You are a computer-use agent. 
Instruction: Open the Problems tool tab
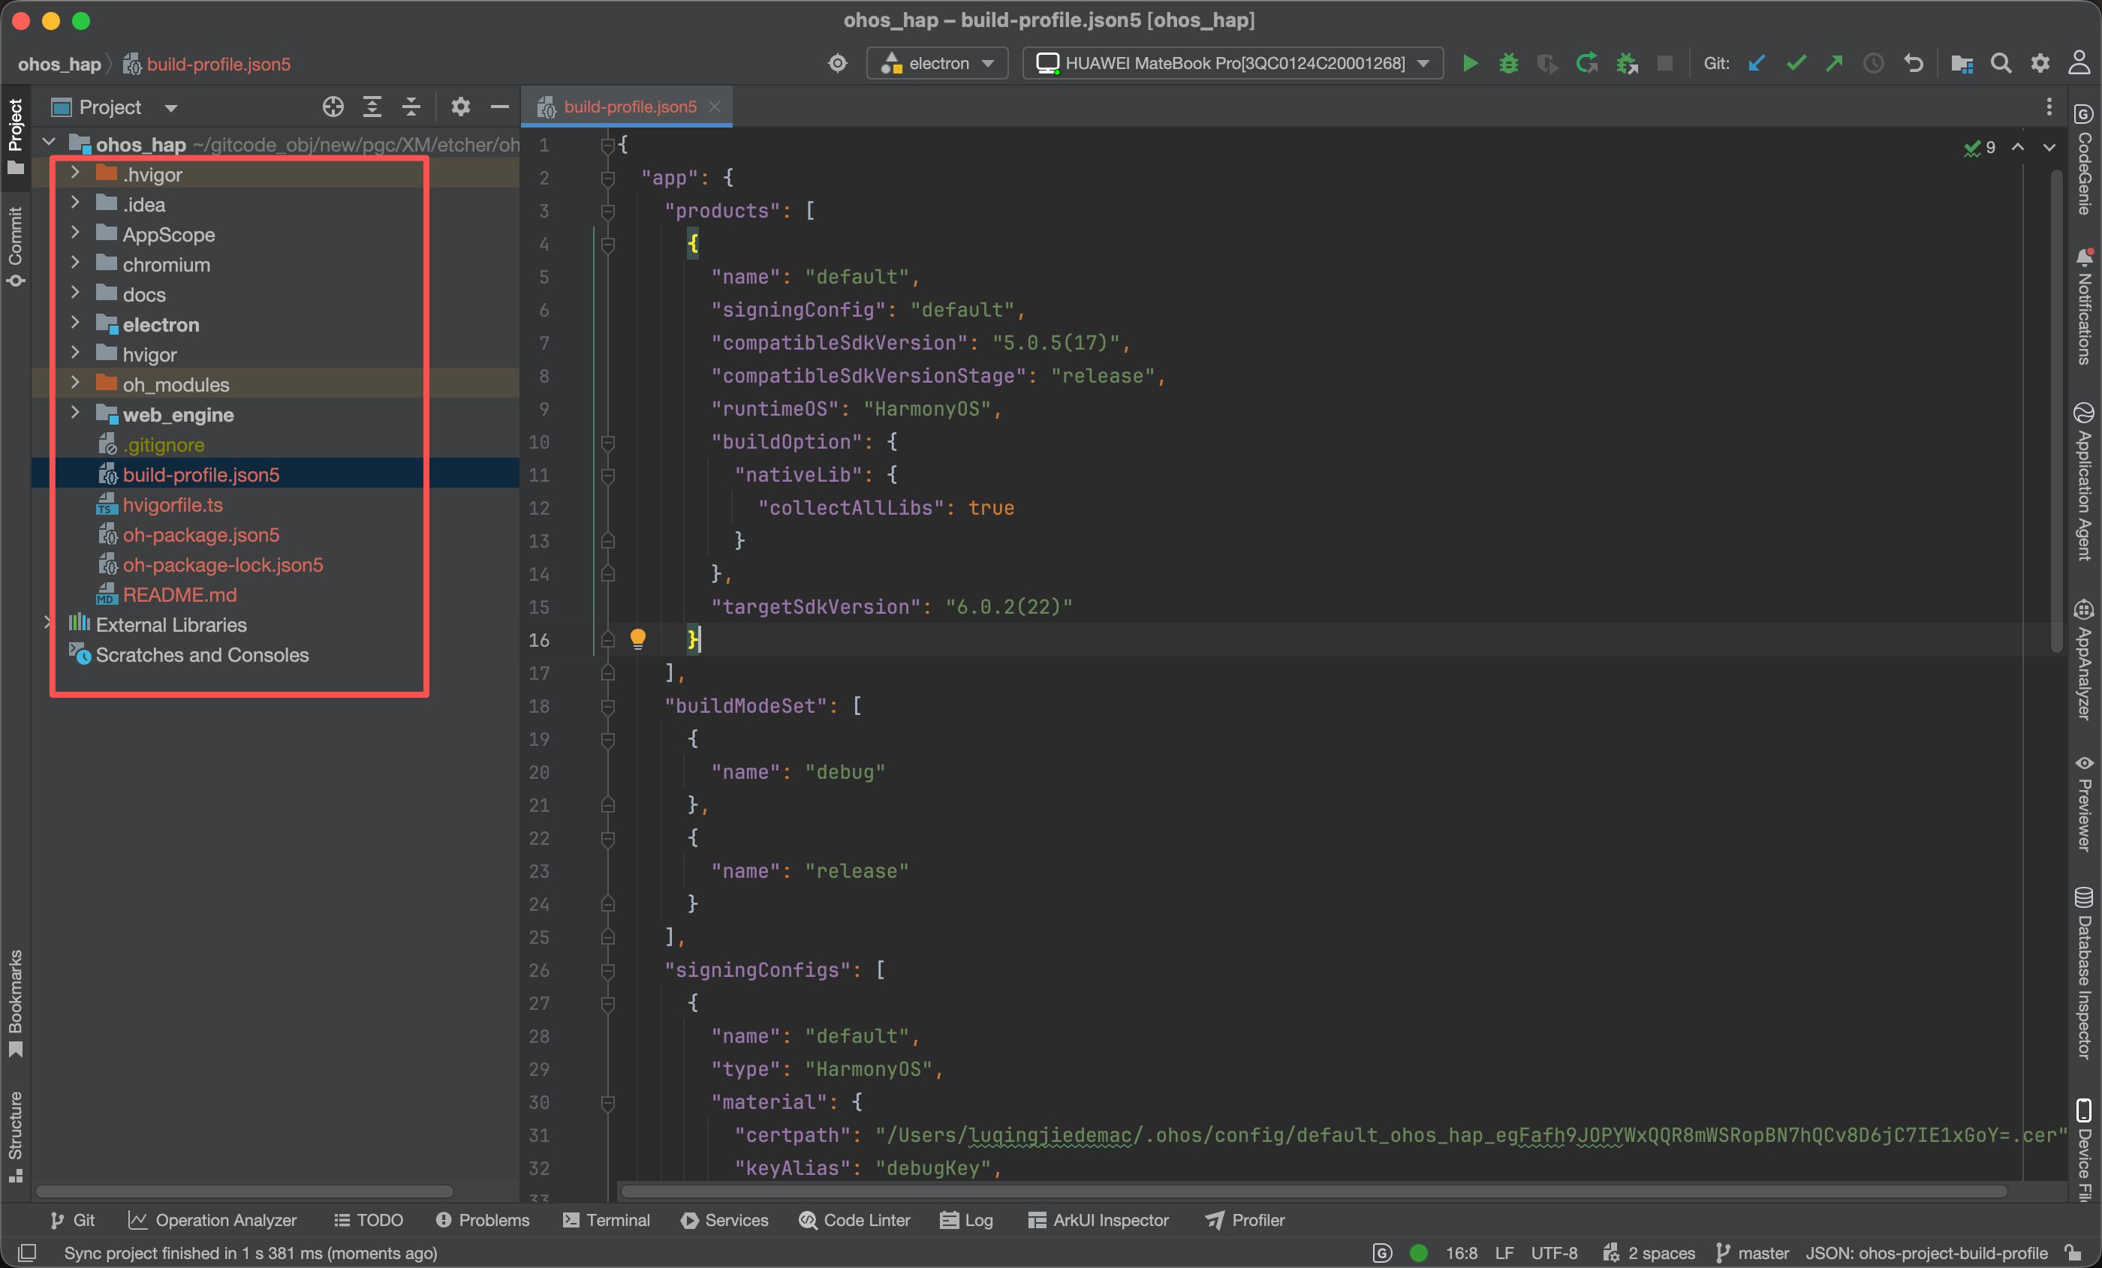483,1220
